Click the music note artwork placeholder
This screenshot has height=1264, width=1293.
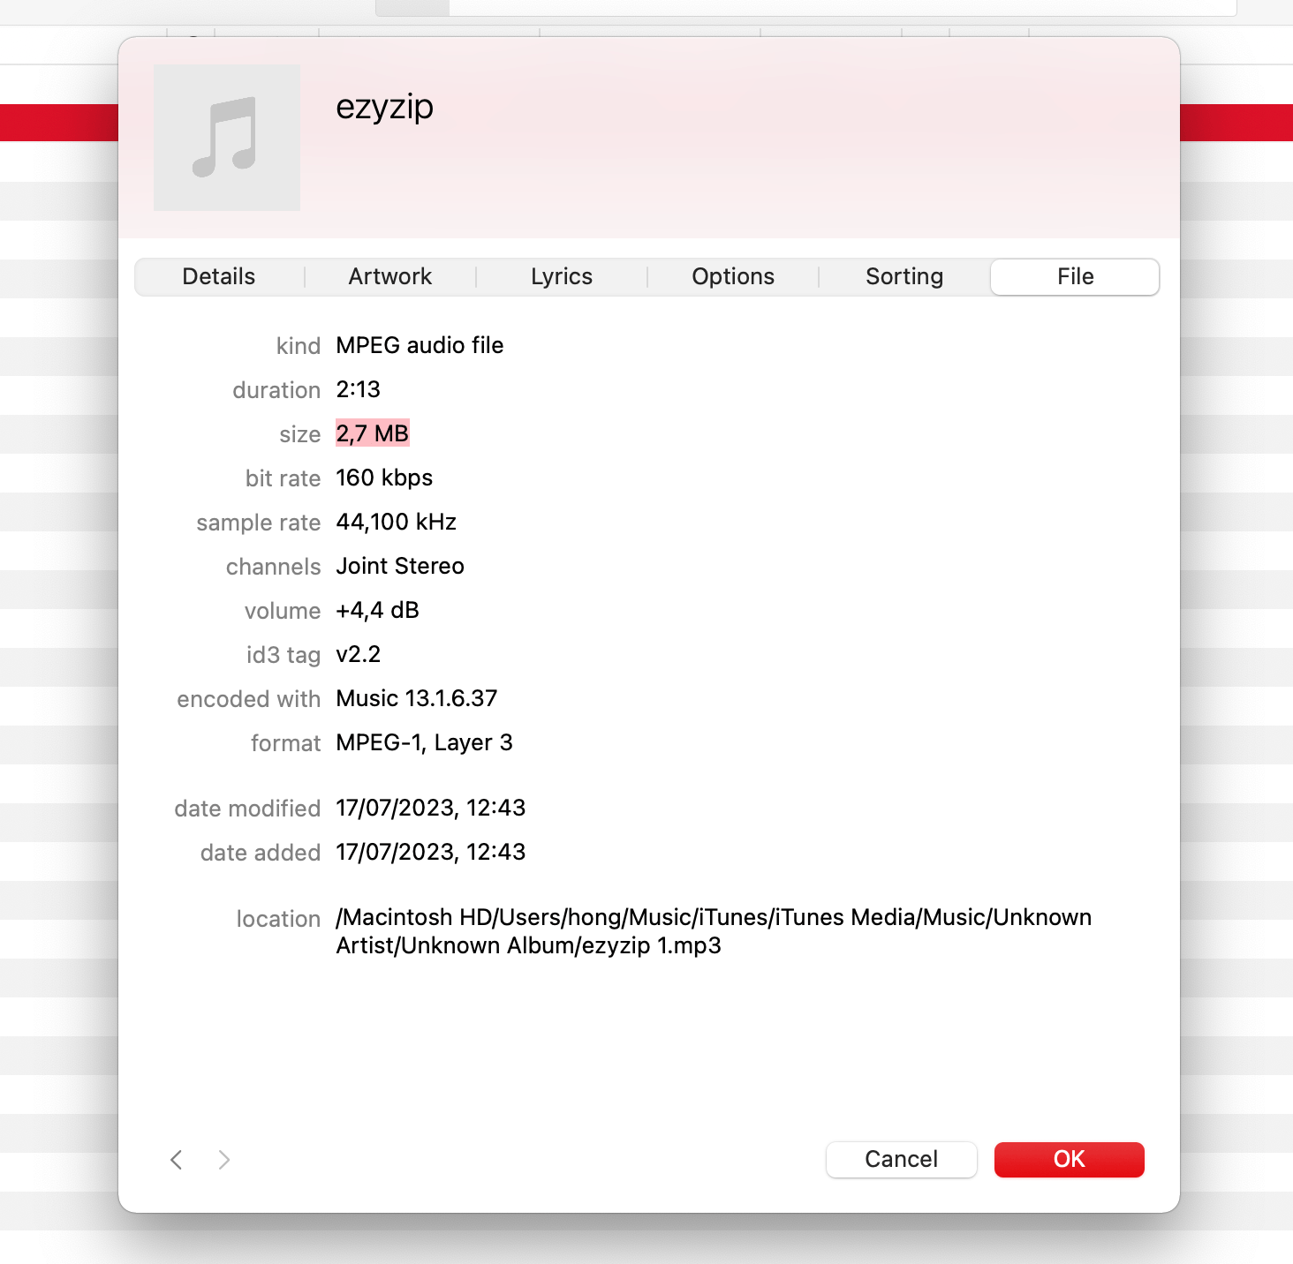click(226, 137)
